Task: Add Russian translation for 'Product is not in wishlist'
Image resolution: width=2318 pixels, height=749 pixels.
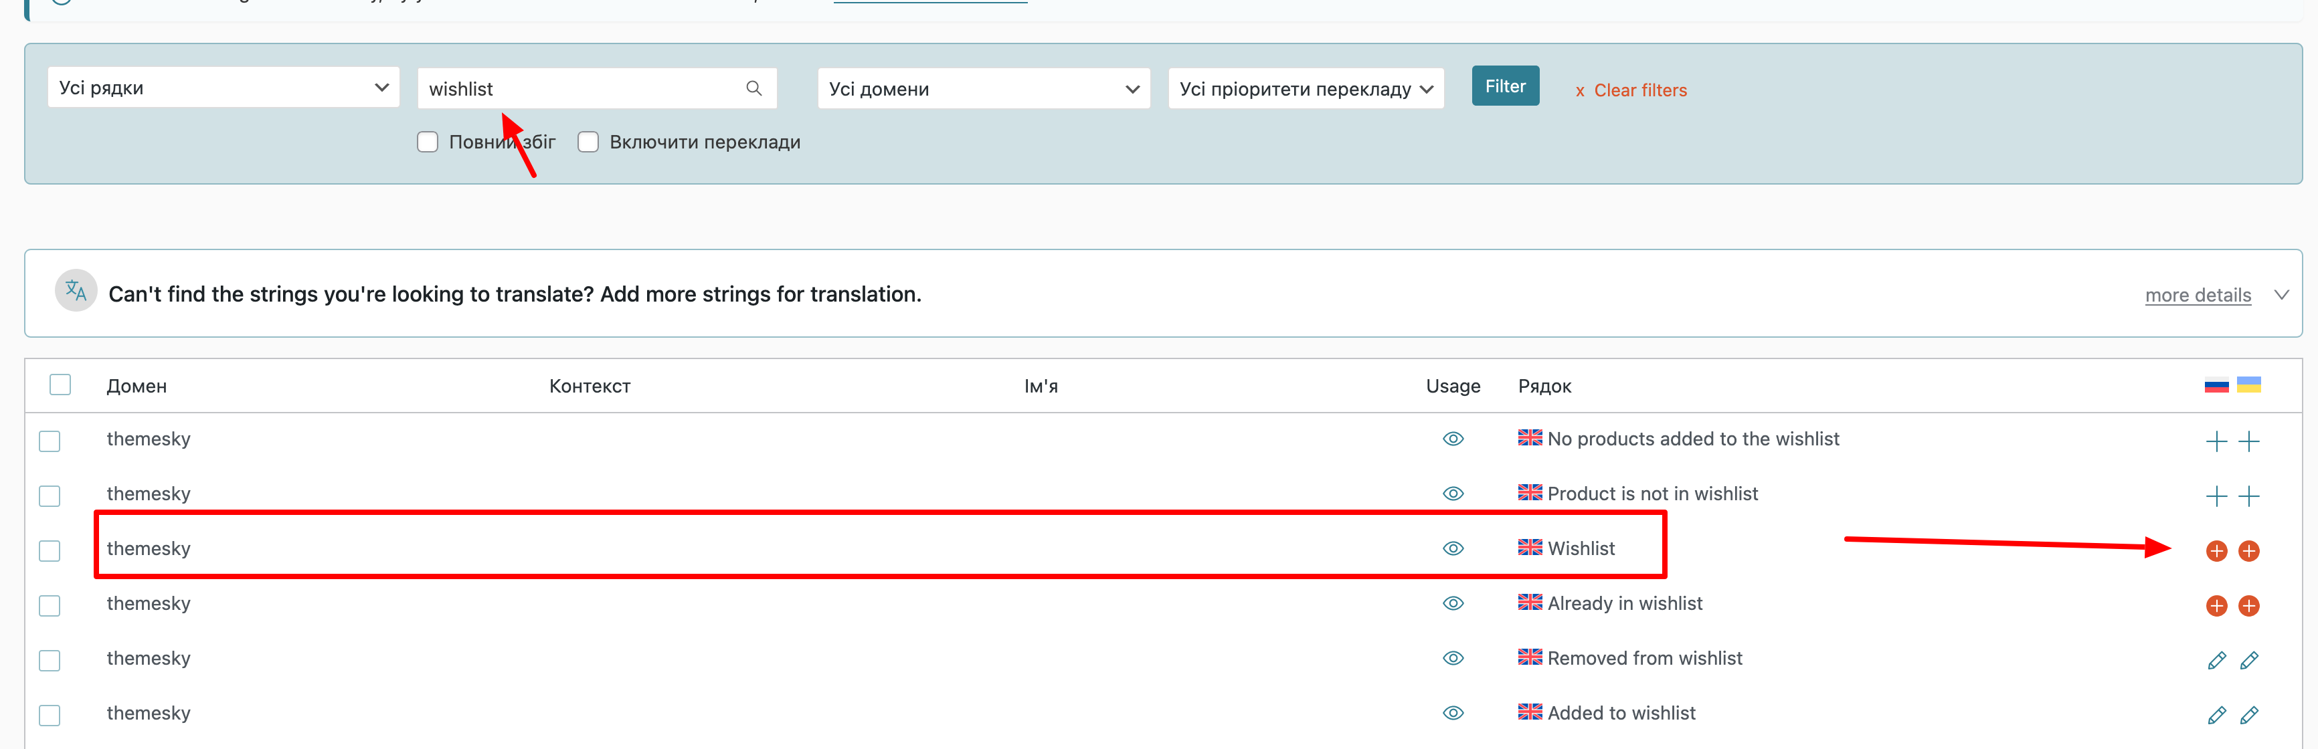Action: [x=2216, y=496]
